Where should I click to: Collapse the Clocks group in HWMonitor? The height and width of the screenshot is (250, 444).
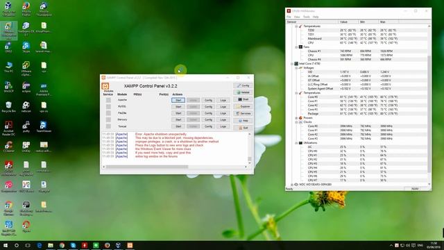pos(296,122)
